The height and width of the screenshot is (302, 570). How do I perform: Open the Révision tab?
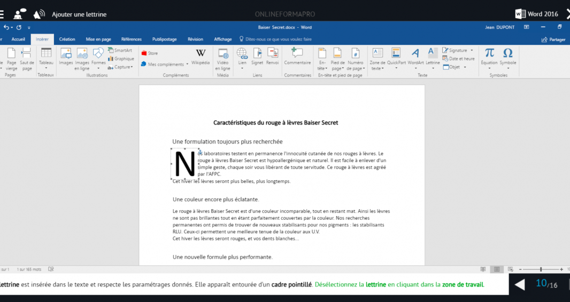[195, 39]
